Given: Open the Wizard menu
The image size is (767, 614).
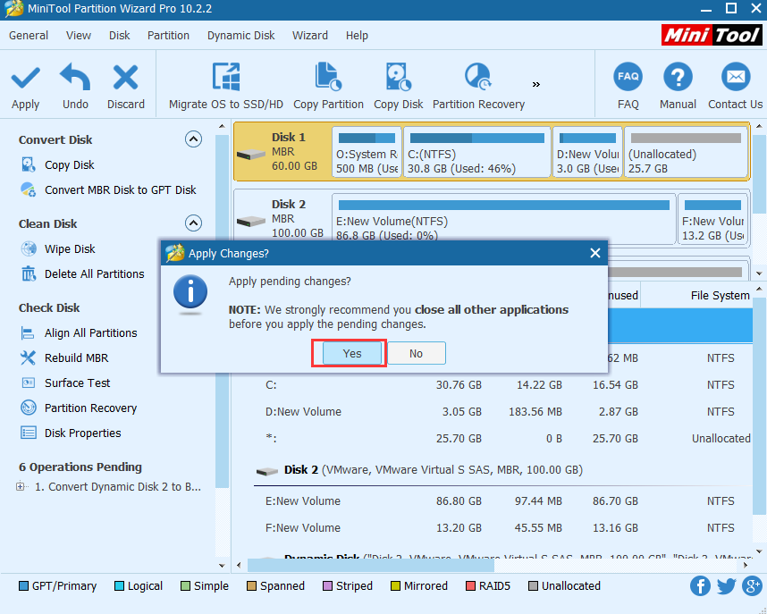Looking at the screenshot, I should tap(310, 35).
